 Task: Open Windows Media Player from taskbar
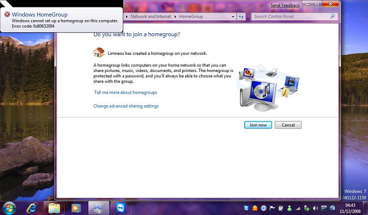click(x=76, y=208)
